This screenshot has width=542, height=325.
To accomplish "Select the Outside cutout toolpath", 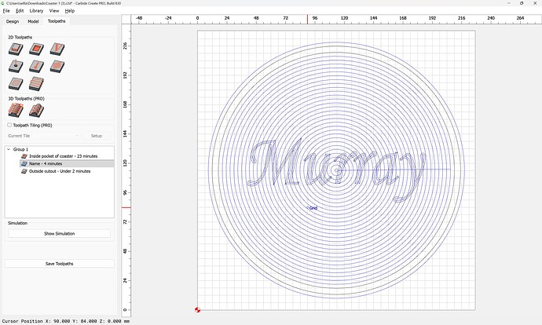I will [60, 170].
